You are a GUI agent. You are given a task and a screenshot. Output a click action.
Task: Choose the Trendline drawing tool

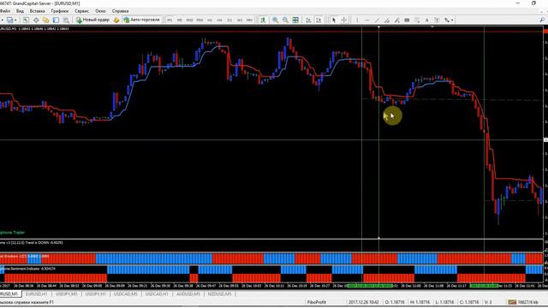[377, 21]
